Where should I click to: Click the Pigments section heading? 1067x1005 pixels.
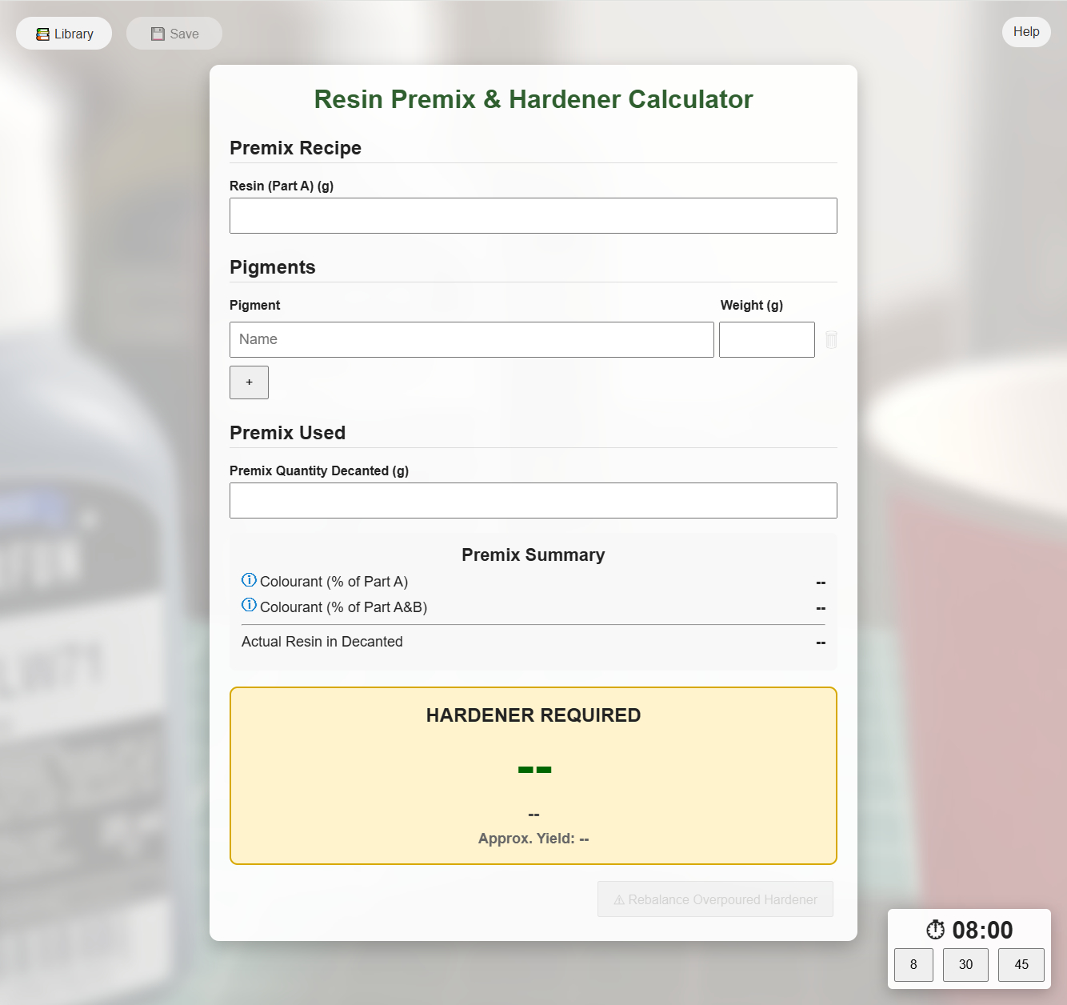(273, 267)
